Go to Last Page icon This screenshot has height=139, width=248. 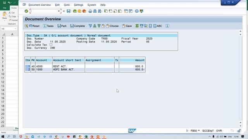[x=120, y=11]
